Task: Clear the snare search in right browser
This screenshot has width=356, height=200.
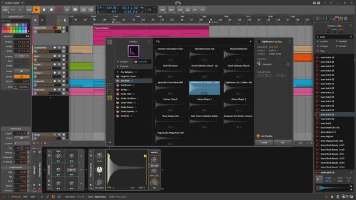Action: pos(351,37)
